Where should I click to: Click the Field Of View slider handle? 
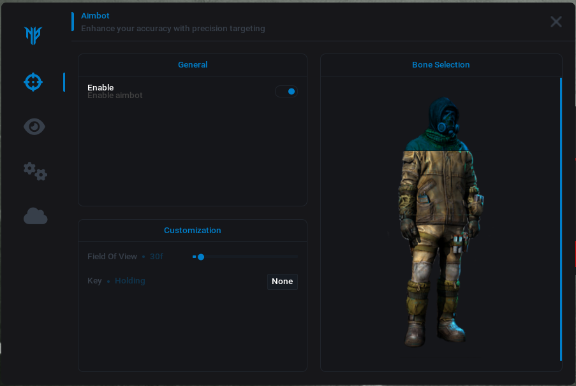[201, 257]
